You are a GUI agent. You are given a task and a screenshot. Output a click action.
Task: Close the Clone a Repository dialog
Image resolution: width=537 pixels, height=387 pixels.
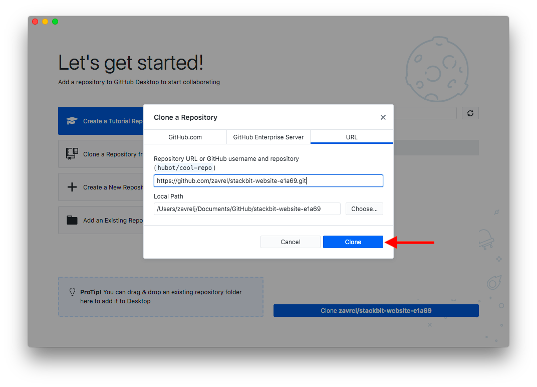tap(383, 117)
